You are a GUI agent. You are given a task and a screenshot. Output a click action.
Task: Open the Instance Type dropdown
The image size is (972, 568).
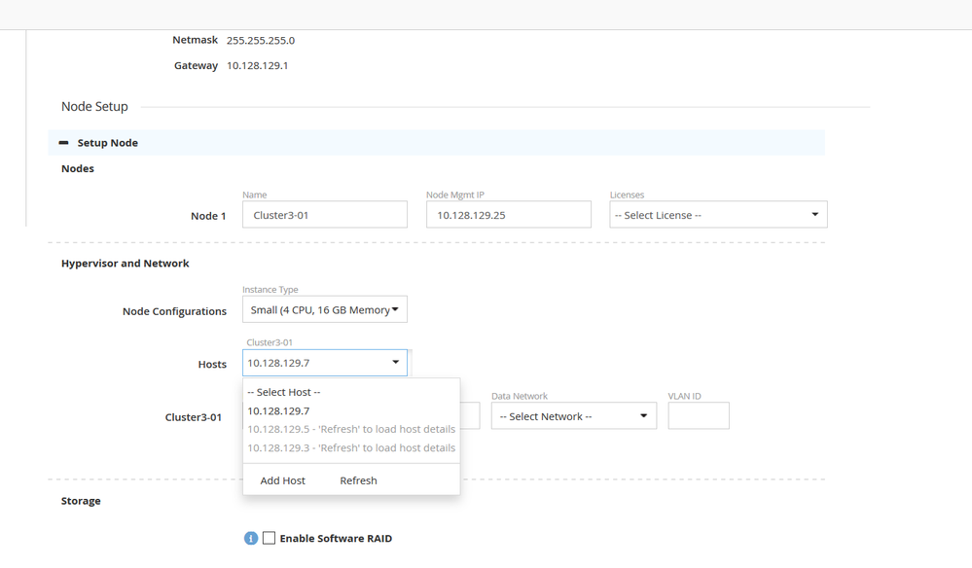pos(324,310)
